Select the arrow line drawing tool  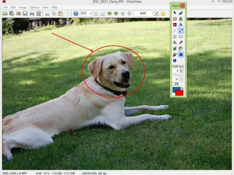(x=181, y=31)
